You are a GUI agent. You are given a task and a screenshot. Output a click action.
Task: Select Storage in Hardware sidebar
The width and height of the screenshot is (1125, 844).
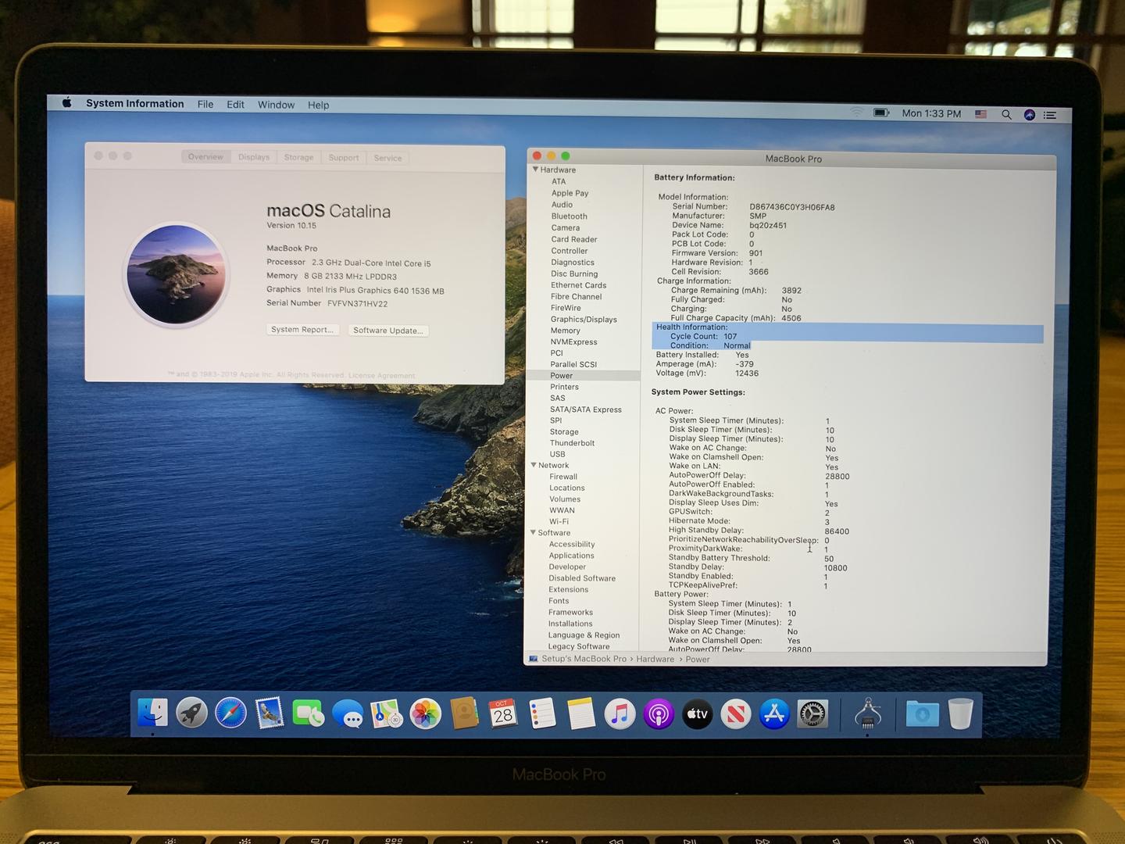564,431
